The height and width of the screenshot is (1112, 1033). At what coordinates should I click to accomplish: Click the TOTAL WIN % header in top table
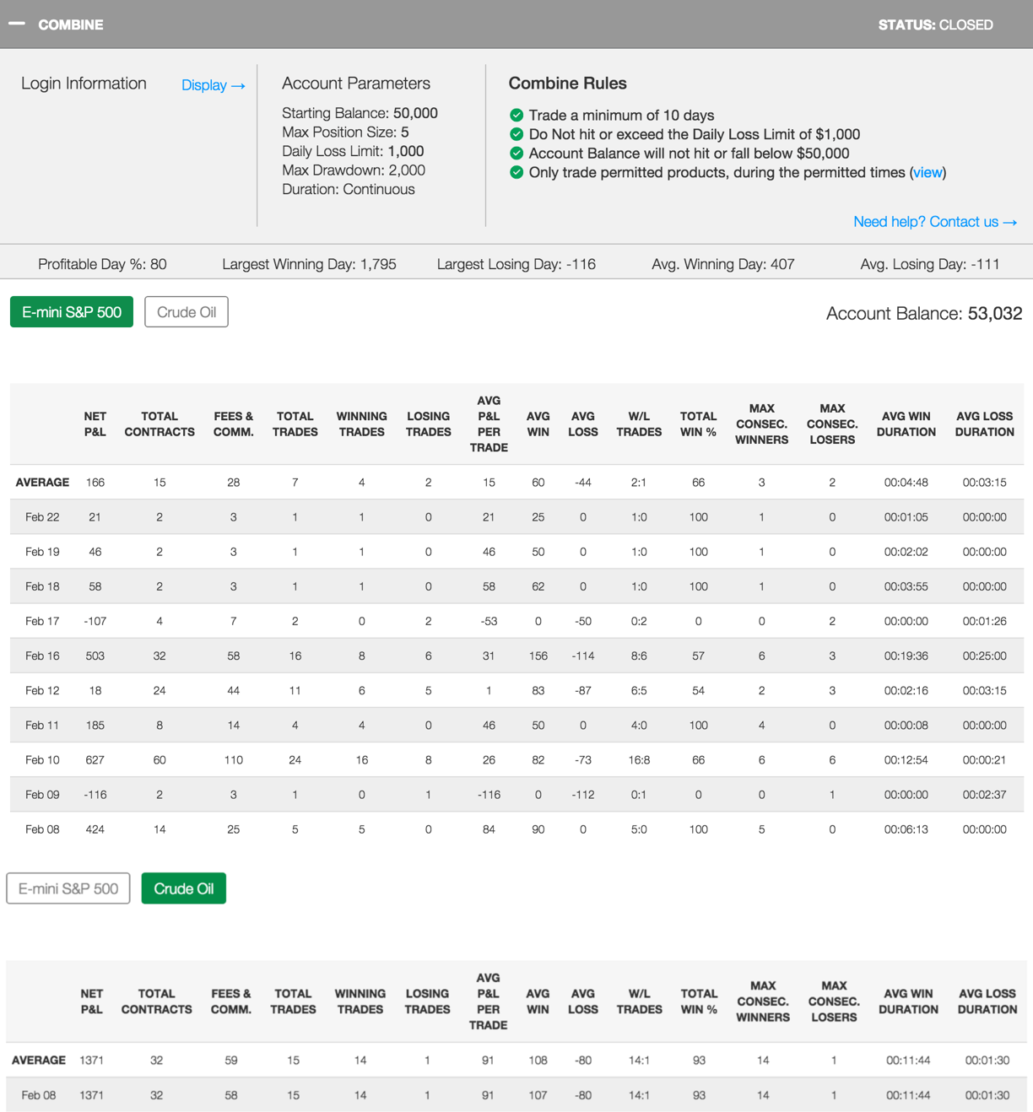coord(698,424)
